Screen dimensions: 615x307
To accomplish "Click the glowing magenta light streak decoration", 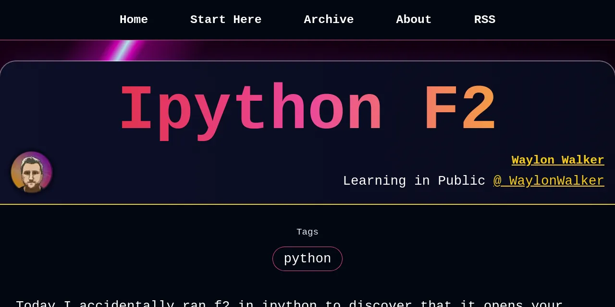I will [x=120, y=50].
